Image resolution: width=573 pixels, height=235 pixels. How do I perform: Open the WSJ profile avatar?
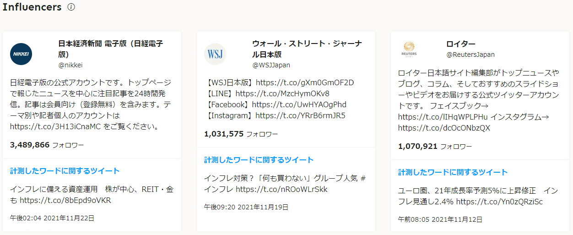pos(215,54)
